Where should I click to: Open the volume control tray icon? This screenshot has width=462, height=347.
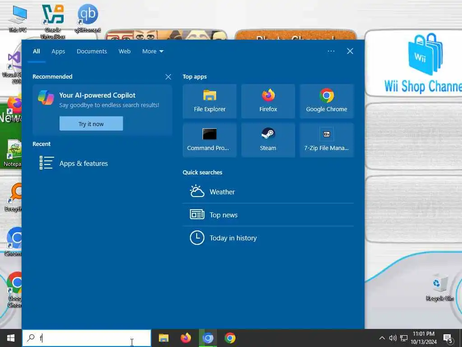(393, 338)
